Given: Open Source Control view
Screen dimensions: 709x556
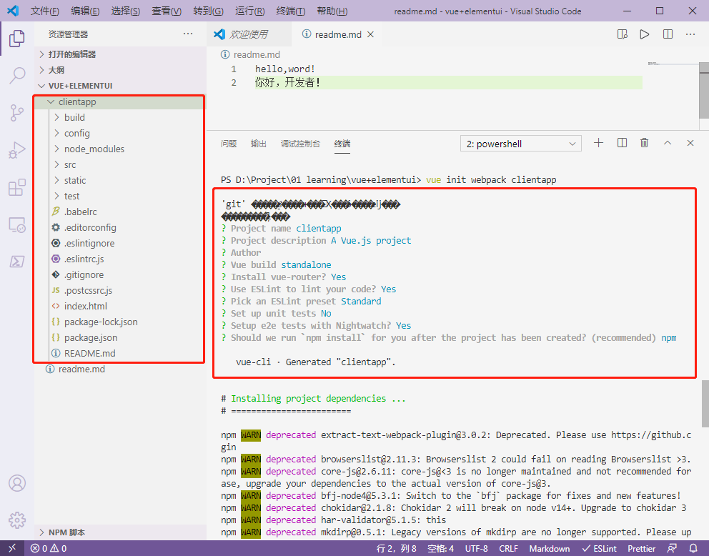Looking at the screenshot, I should (16, 112).
